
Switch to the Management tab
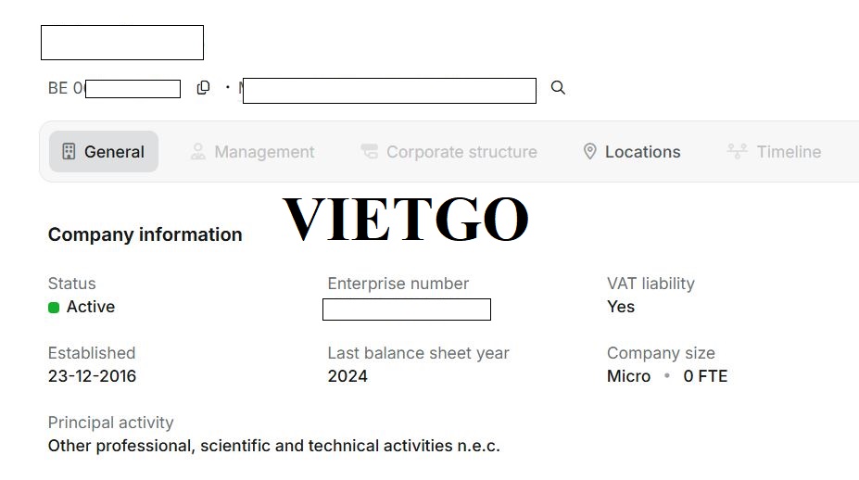coord(252,152)
